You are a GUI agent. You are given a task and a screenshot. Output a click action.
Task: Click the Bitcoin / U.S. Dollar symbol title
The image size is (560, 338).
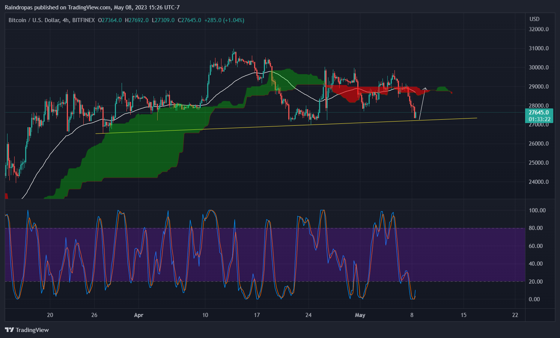pos(34,20)
